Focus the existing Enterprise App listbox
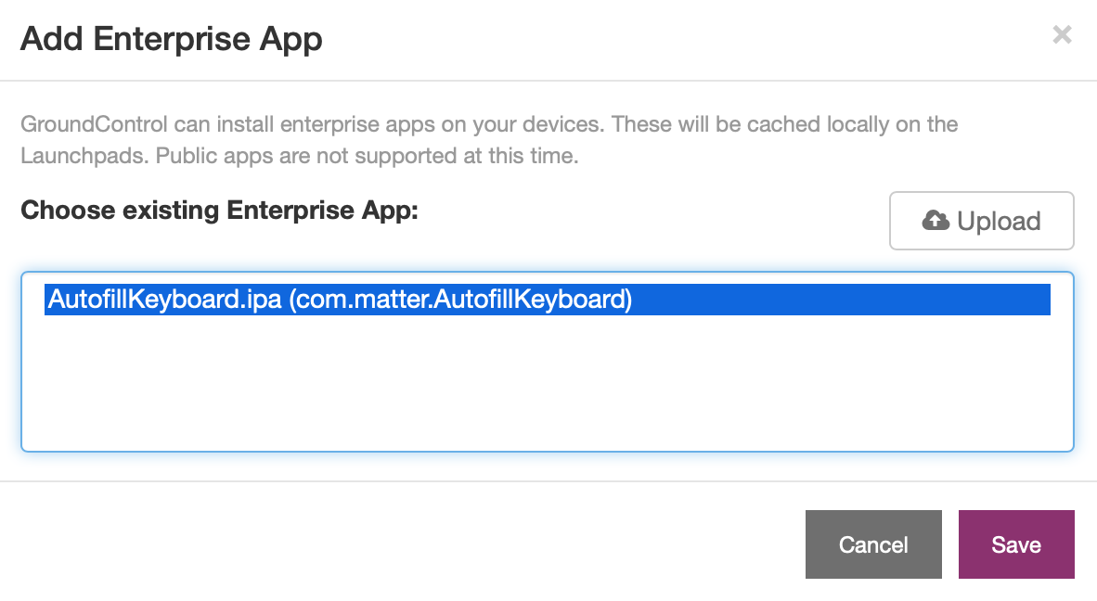Screen dimensions: 1097x601 pos(547,362)
